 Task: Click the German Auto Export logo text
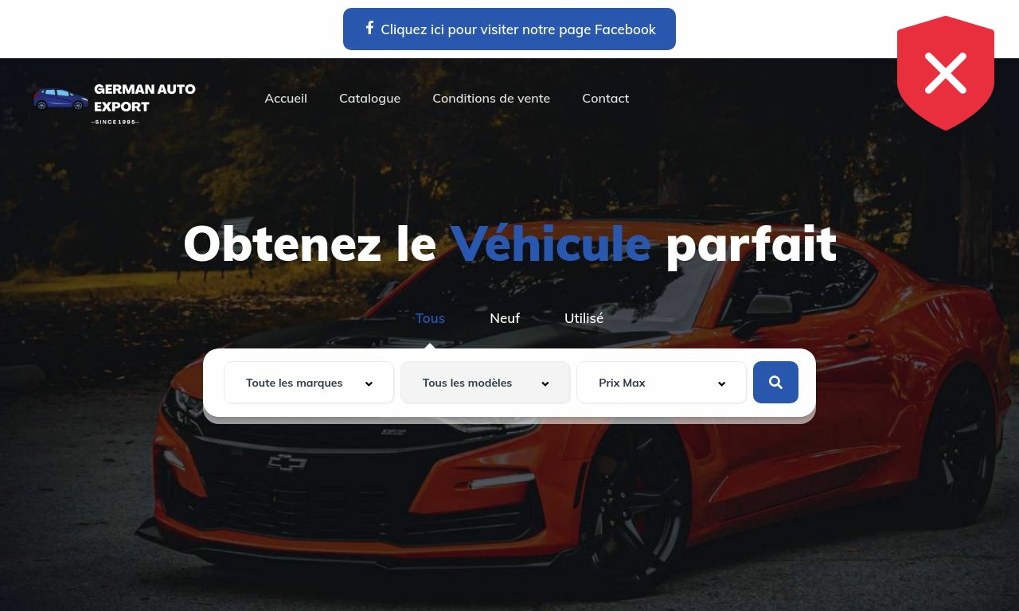click(145, 98)
